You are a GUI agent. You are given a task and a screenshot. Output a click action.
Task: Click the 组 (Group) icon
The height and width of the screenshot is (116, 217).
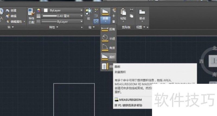click(x=88, y=12)
